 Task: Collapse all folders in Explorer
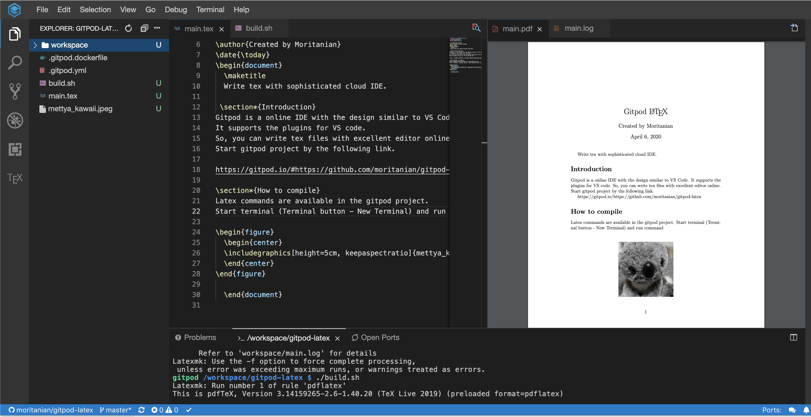pos(144,28)
